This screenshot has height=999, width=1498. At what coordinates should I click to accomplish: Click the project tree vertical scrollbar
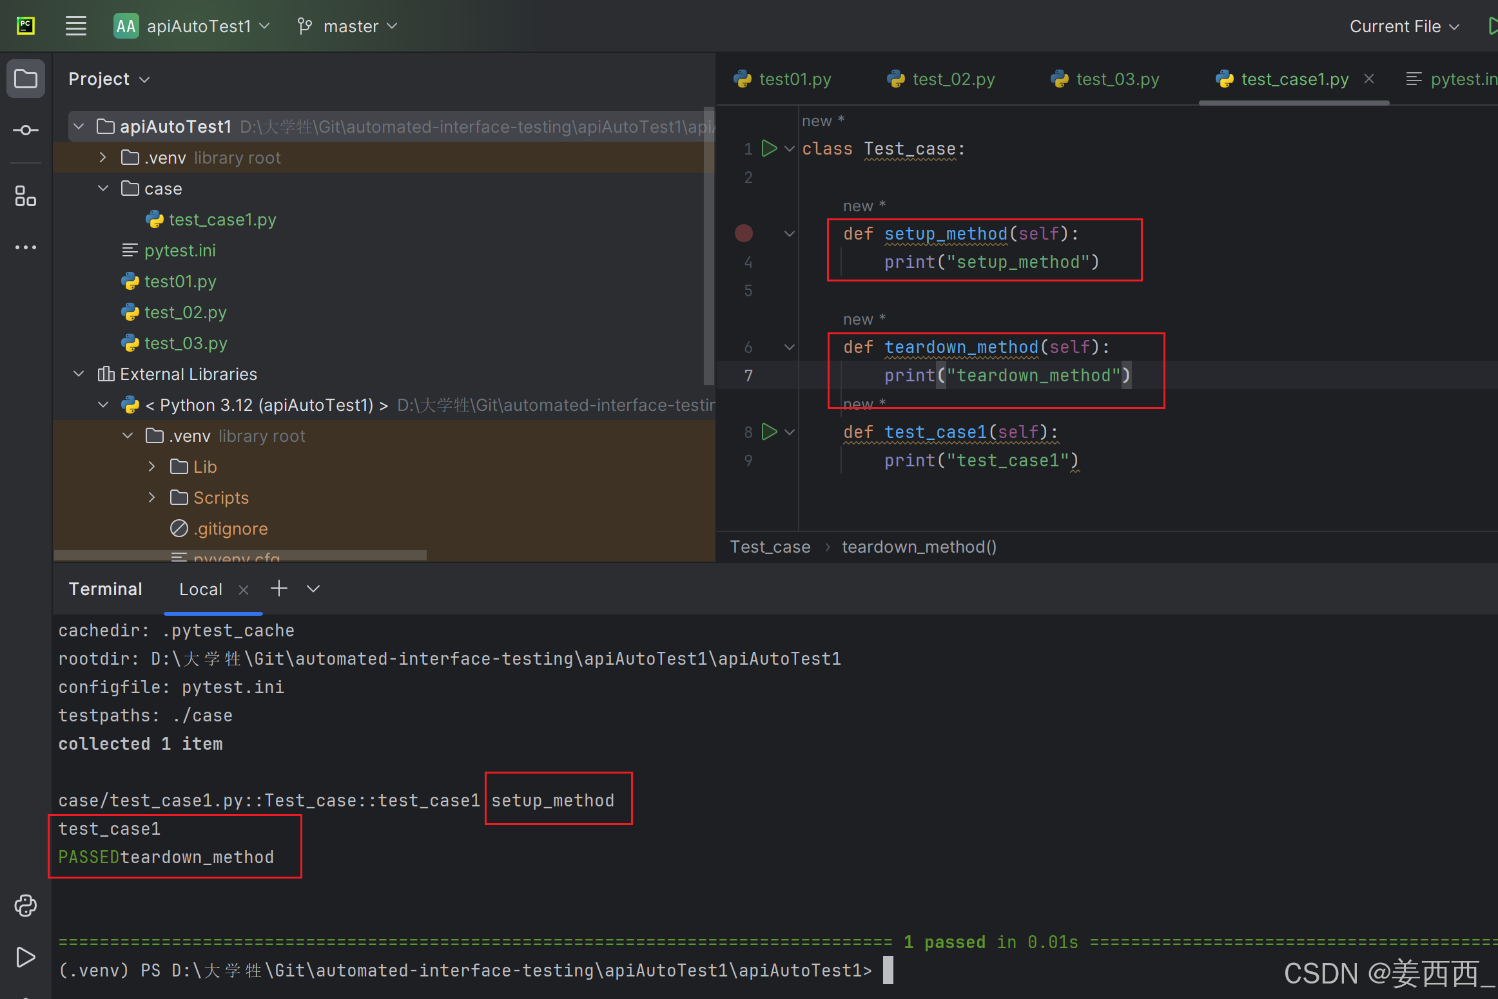[x=709, y=245]
